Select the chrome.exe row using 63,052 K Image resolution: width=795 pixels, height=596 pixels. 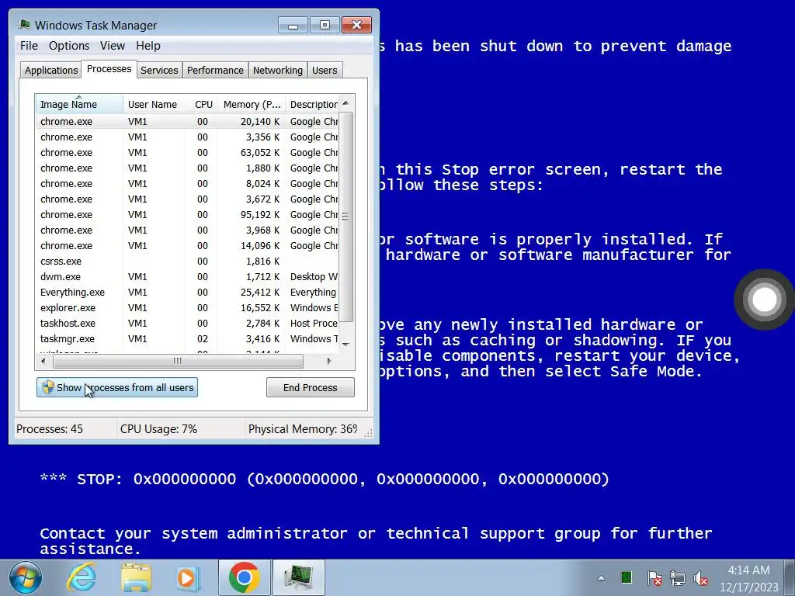point(186,153)
